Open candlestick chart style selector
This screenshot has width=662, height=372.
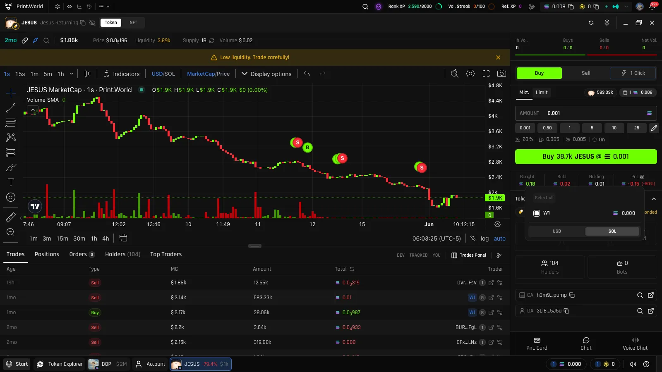click(x=87, y=74)
